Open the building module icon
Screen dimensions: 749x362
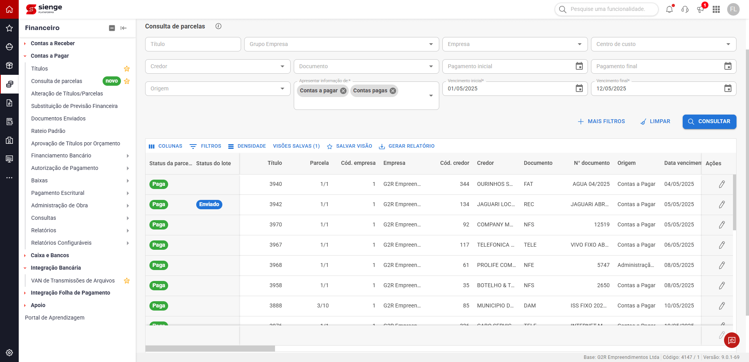click(x=9, y=140)
